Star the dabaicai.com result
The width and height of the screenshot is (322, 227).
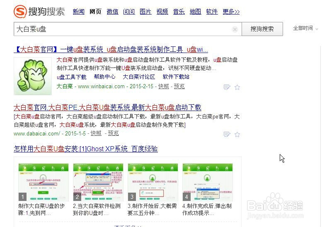point(237,134)
